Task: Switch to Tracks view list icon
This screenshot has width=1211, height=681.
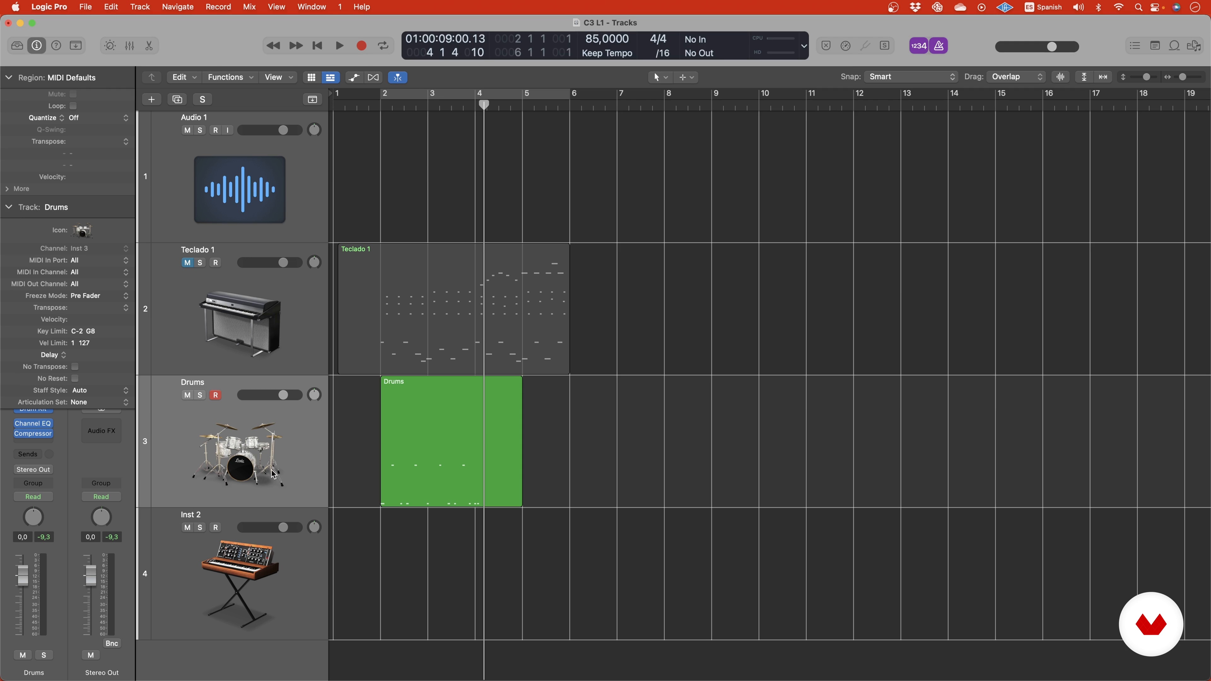Action: click(x=331, y=78)
